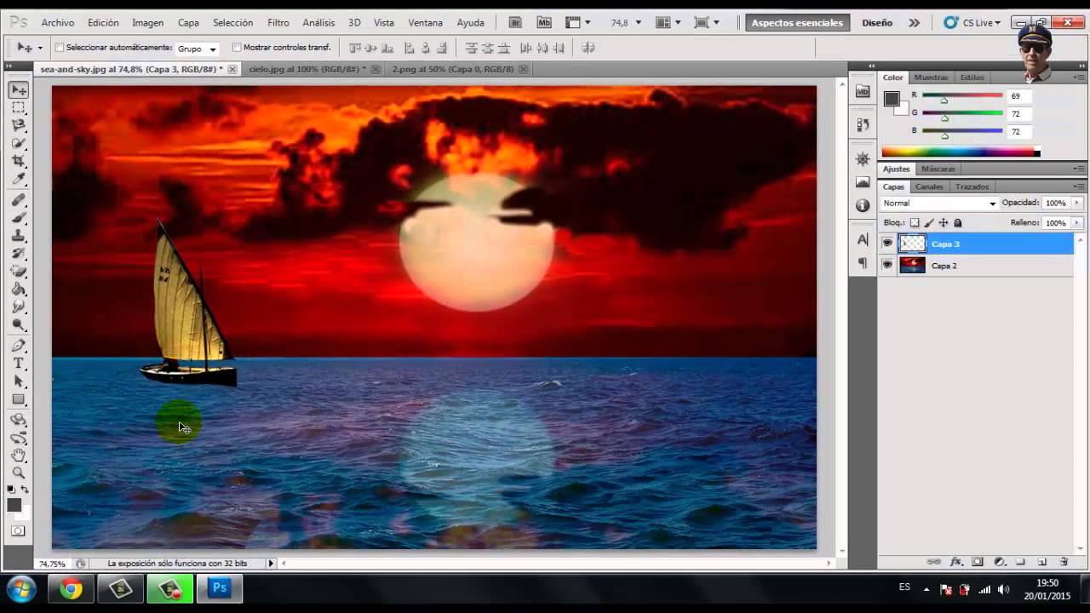Select the Horizontal Type tool
1090x613 pixels.
click(x=19, y=364)
